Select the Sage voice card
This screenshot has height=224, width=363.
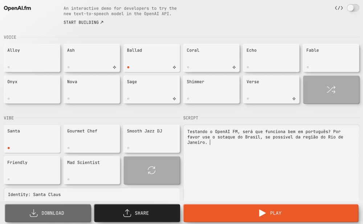tap(152, 89)
